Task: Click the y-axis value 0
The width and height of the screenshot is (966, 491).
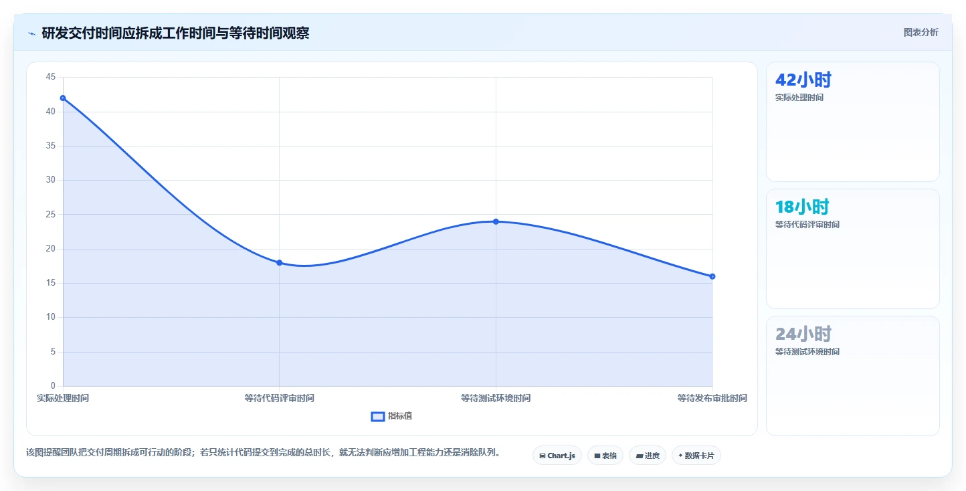Action: click(x=54, y=386)
